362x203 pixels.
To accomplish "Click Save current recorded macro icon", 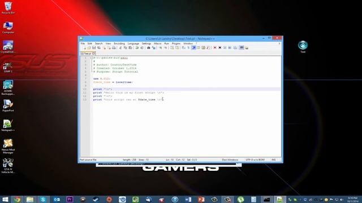I will (235, 48).
